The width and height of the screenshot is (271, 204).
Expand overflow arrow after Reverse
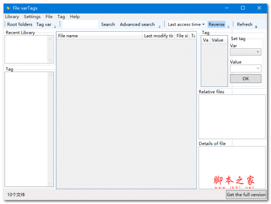coord(228,27)
